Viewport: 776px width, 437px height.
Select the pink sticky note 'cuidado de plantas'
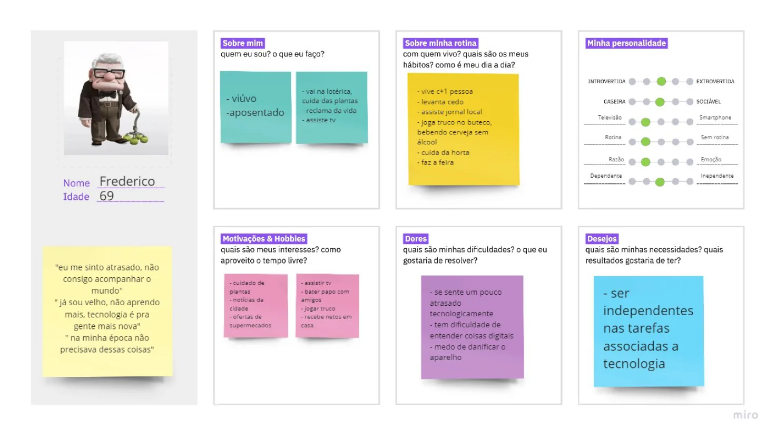click(x=256, y=306)
